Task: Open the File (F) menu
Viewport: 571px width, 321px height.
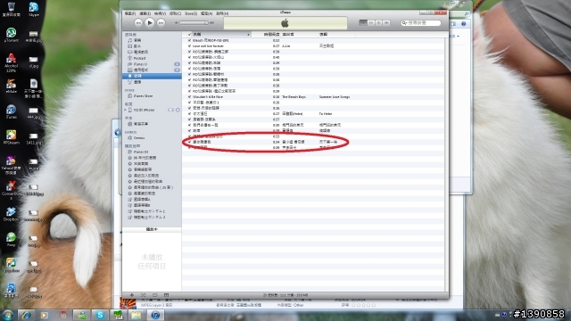Action: click(129, 13)
